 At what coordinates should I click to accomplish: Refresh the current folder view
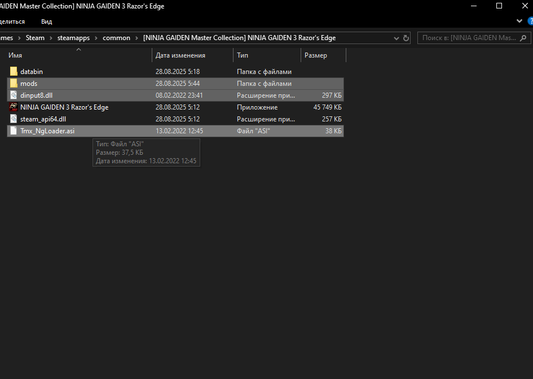(406, 38)
